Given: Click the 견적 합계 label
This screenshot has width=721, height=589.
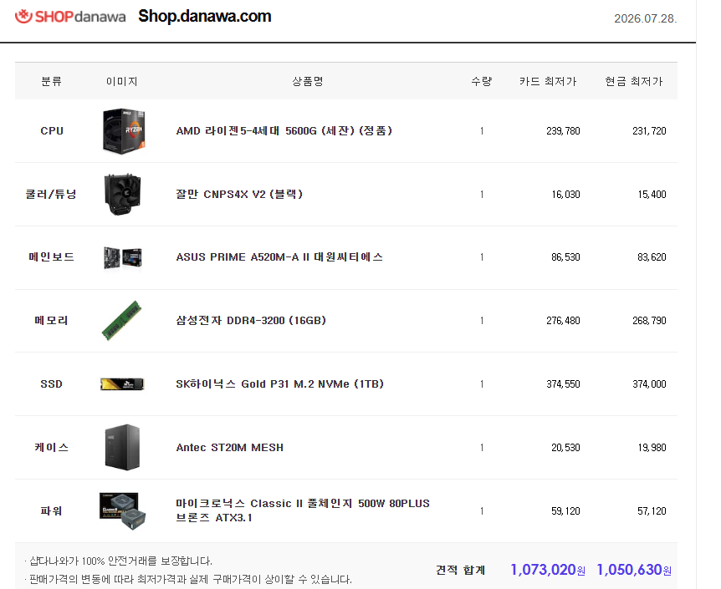Looking at the screenshot, I should click(460, 570).
